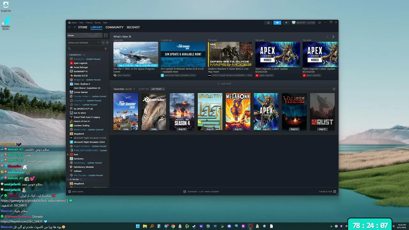The width and height of the screenshot is (409, 230).
Task: Click Grand Theft Auto V Legacy icon
Action: [71, 117]
